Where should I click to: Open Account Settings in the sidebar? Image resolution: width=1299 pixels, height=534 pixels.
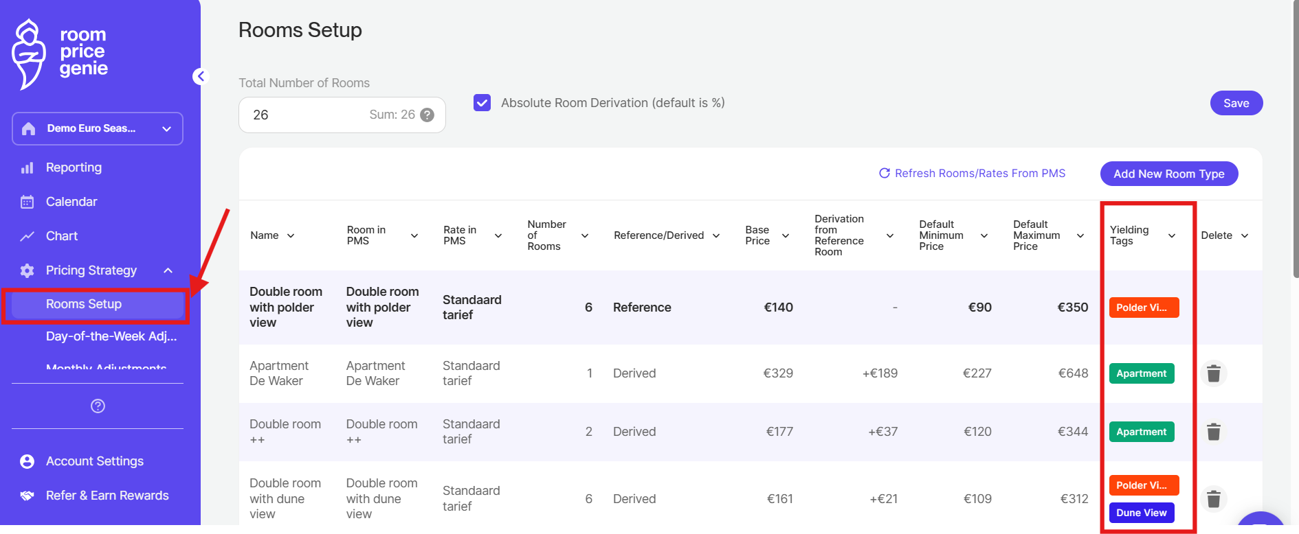(94, 461)
